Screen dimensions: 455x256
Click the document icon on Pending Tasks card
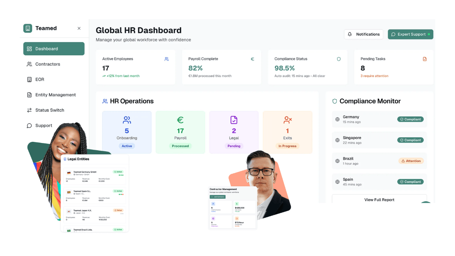click(x=425, y=59)
